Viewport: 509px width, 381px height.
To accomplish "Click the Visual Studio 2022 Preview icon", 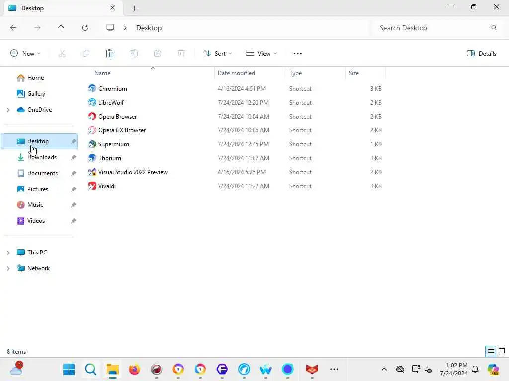I will (92, 172).
